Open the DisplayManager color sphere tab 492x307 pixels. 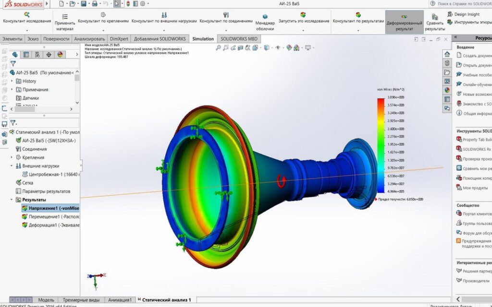pyautogui.click(x=60, y=55)
